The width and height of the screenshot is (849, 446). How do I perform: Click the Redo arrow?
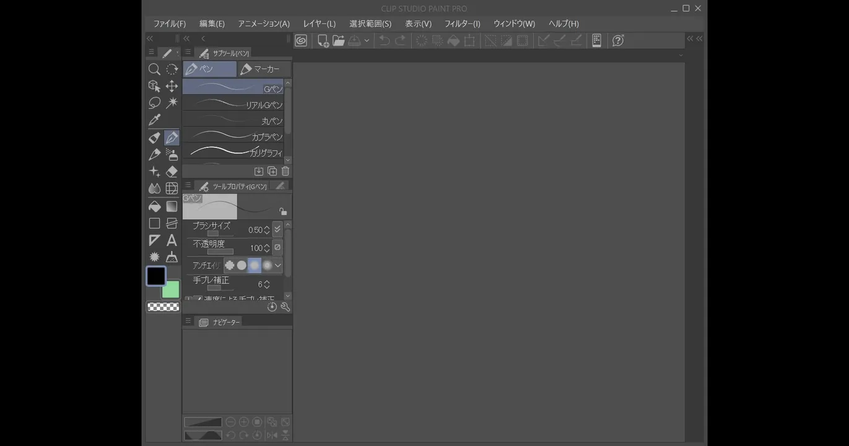(x=401, y=41)
